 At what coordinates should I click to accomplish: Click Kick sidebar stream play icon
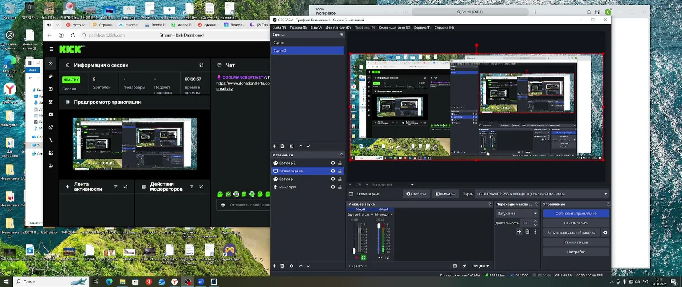pyautogui.click(x=51, y=63)
